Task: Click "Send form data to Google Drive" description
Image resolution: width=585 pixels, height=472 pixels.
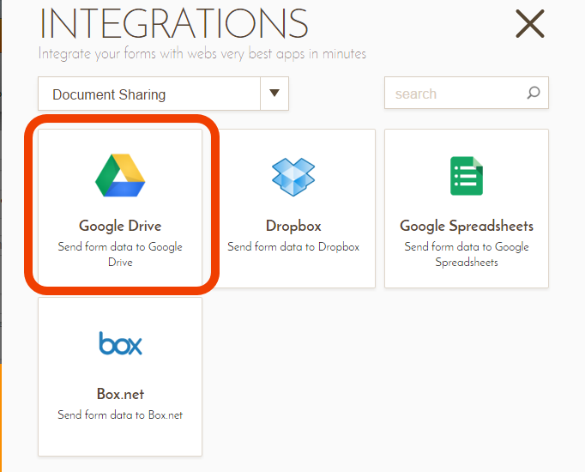Action: coord(120,254)
